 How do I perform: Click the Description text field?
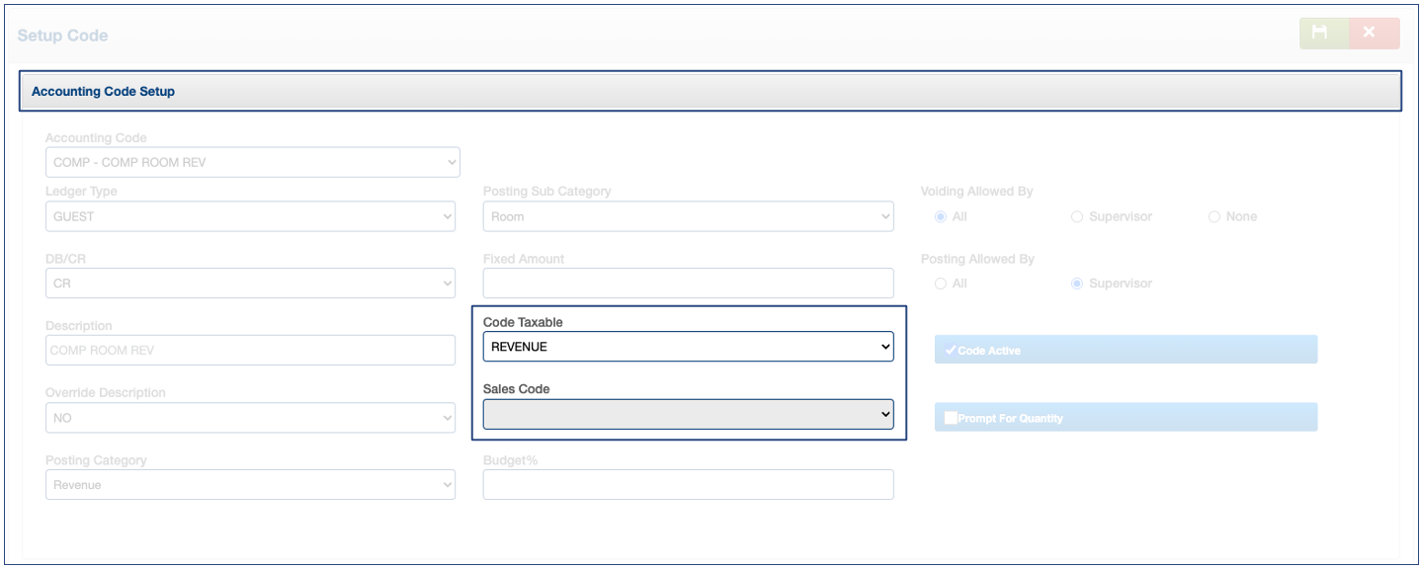[x=250, y=350]
